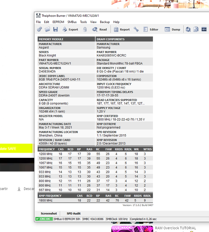Click 'SMBC 43A3:8086' status entry
Image resolution: width=209 pixels, height=232 pixels.
tap(93, 219)
